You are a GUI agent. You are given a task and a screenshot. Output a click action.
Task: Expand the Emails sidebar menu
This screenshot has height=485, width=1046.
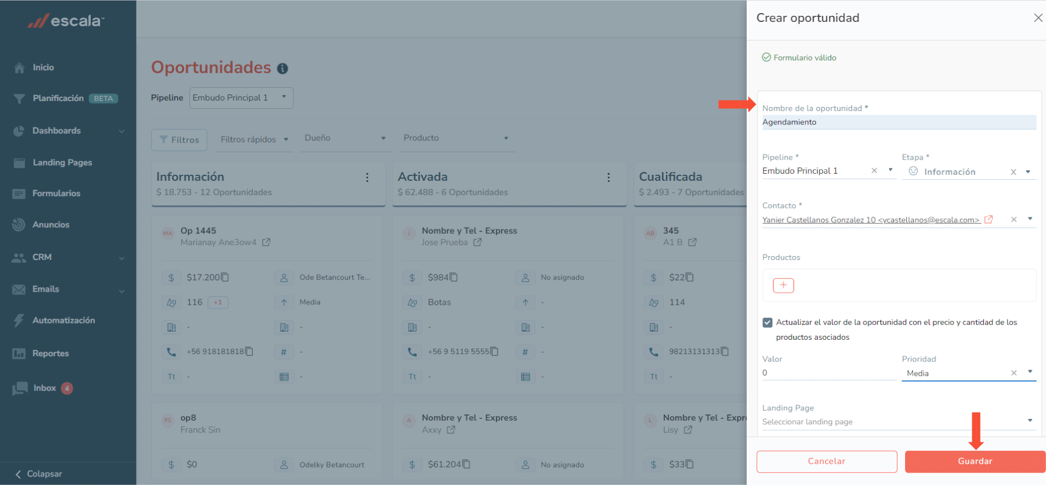click(121, 291)
